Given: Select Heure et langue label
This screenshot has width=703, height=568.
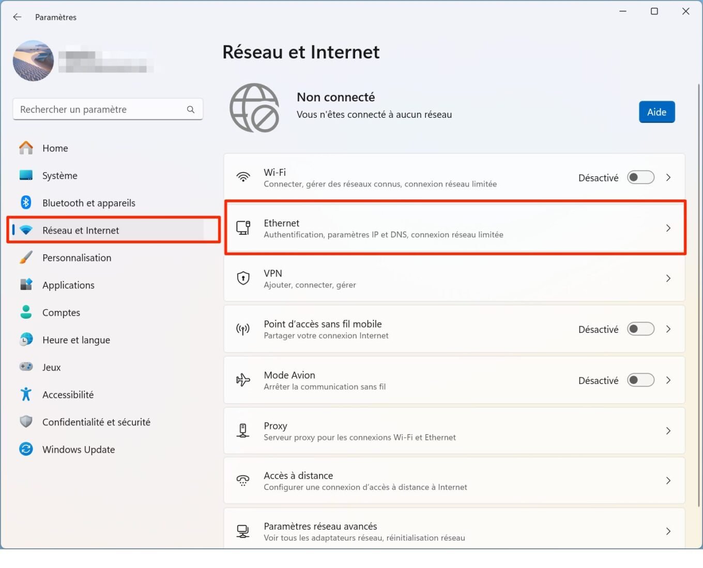Looking at the screenshot, I should [x=76, y=340].
